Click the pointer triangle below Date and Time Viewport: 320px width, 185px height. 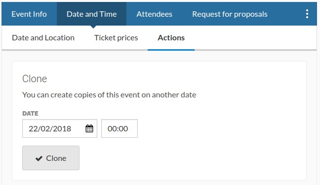click(x=93, y=27)
